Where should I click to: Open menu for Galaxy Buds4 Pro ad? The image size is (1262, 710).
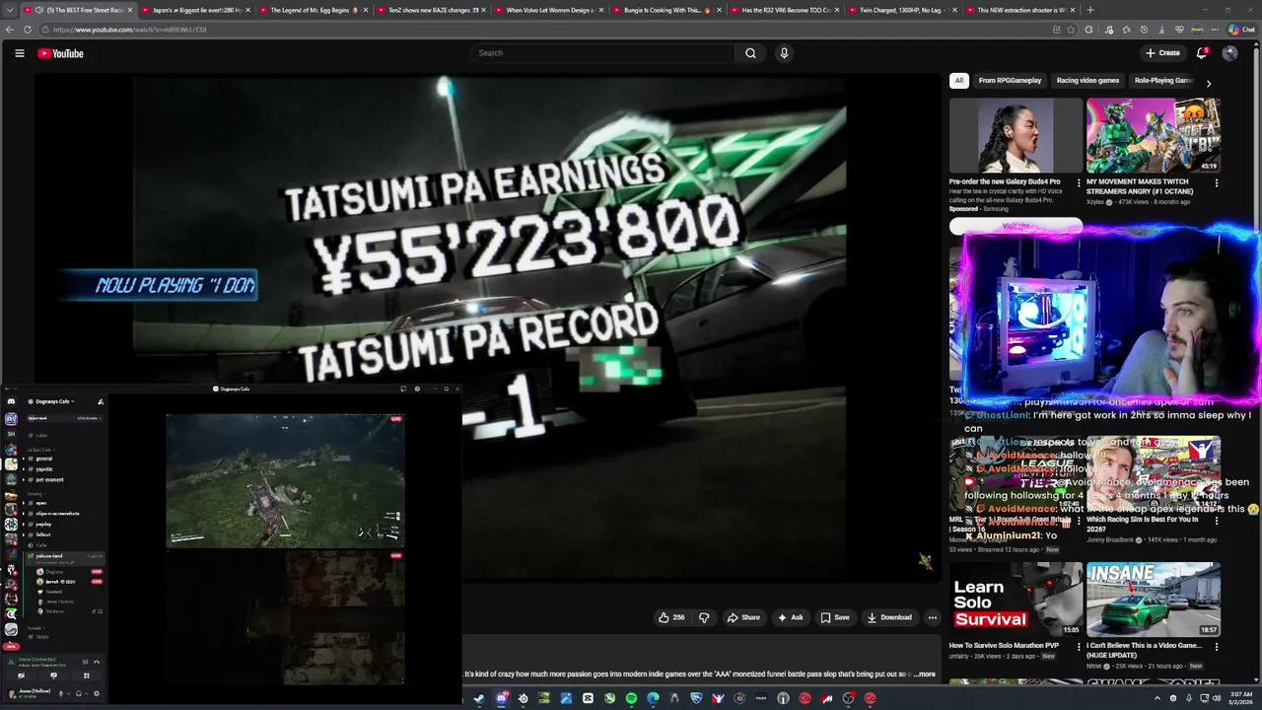coord(1079,183)
